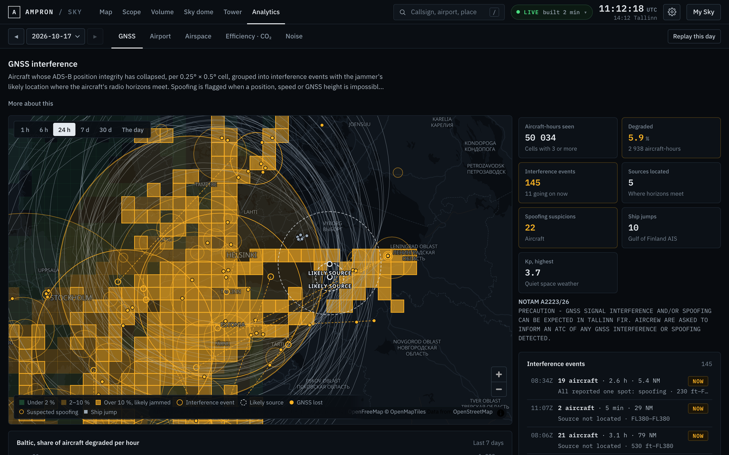Click the Over 10 % legend swatch
This screenshot has width=729, height=455.
pyautogui.click(x=98, y=402)
